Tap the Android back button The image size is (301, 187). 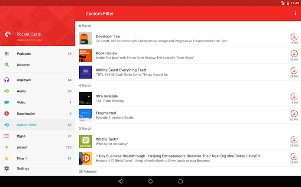(x=120, y=181)
